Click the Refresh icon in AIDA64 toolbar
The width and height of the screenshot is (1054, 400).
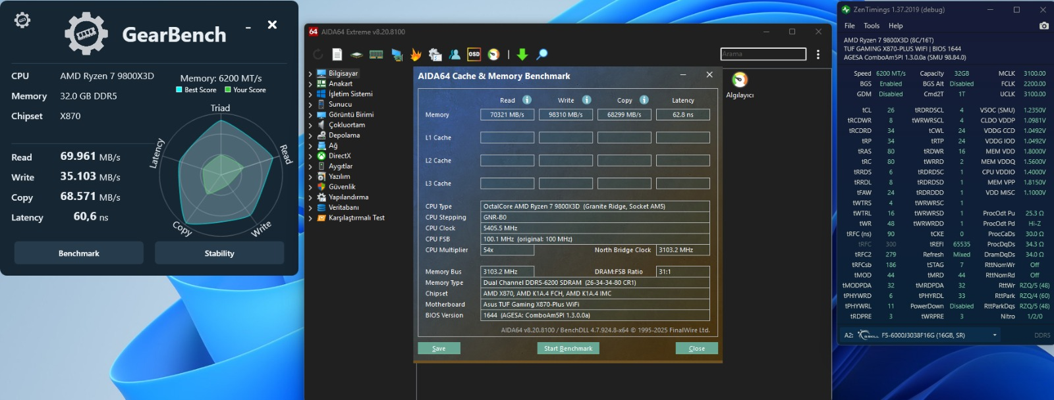click(318, 55)
